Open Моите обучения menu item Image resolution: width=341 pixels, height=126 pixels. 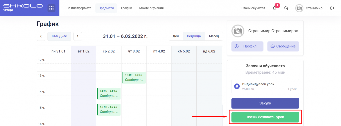click(x=151, y=8)
